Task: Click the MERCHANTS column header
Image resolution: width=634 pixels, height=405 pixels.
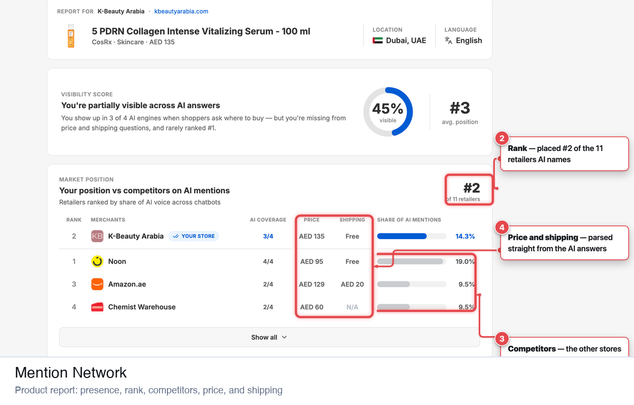Action: click(108, 220)
